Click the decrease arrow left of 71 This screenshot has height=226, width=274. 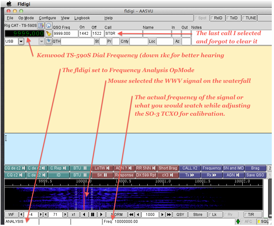pyautogui.click(x=46, y=215)
